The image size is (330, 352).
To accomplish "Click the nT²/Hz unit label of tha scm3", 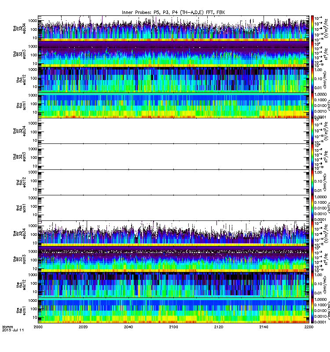I will (x=326, y=55).
